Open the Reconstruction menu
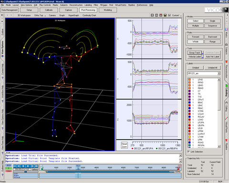229x183 pixels. pos(76,5)
